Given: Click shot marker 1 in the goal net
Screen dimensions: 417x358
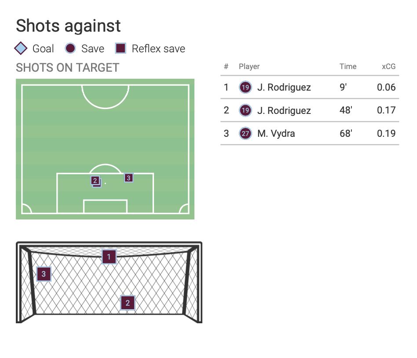Looking at the screenshot, I should [109, 256].
